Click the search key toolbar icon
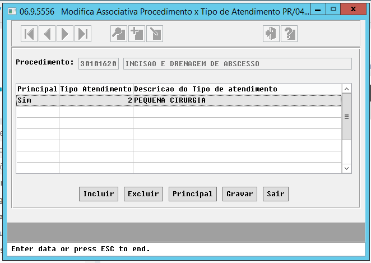 pos(119,34)
